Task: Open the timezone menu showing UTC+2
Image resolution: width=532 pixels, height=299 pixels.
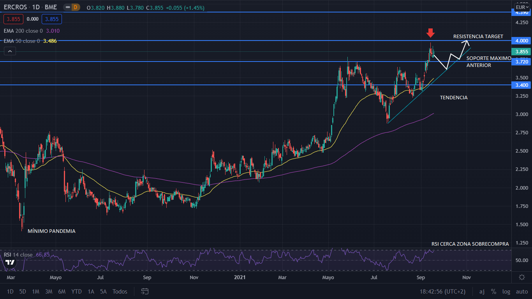Action: [442, 291]
